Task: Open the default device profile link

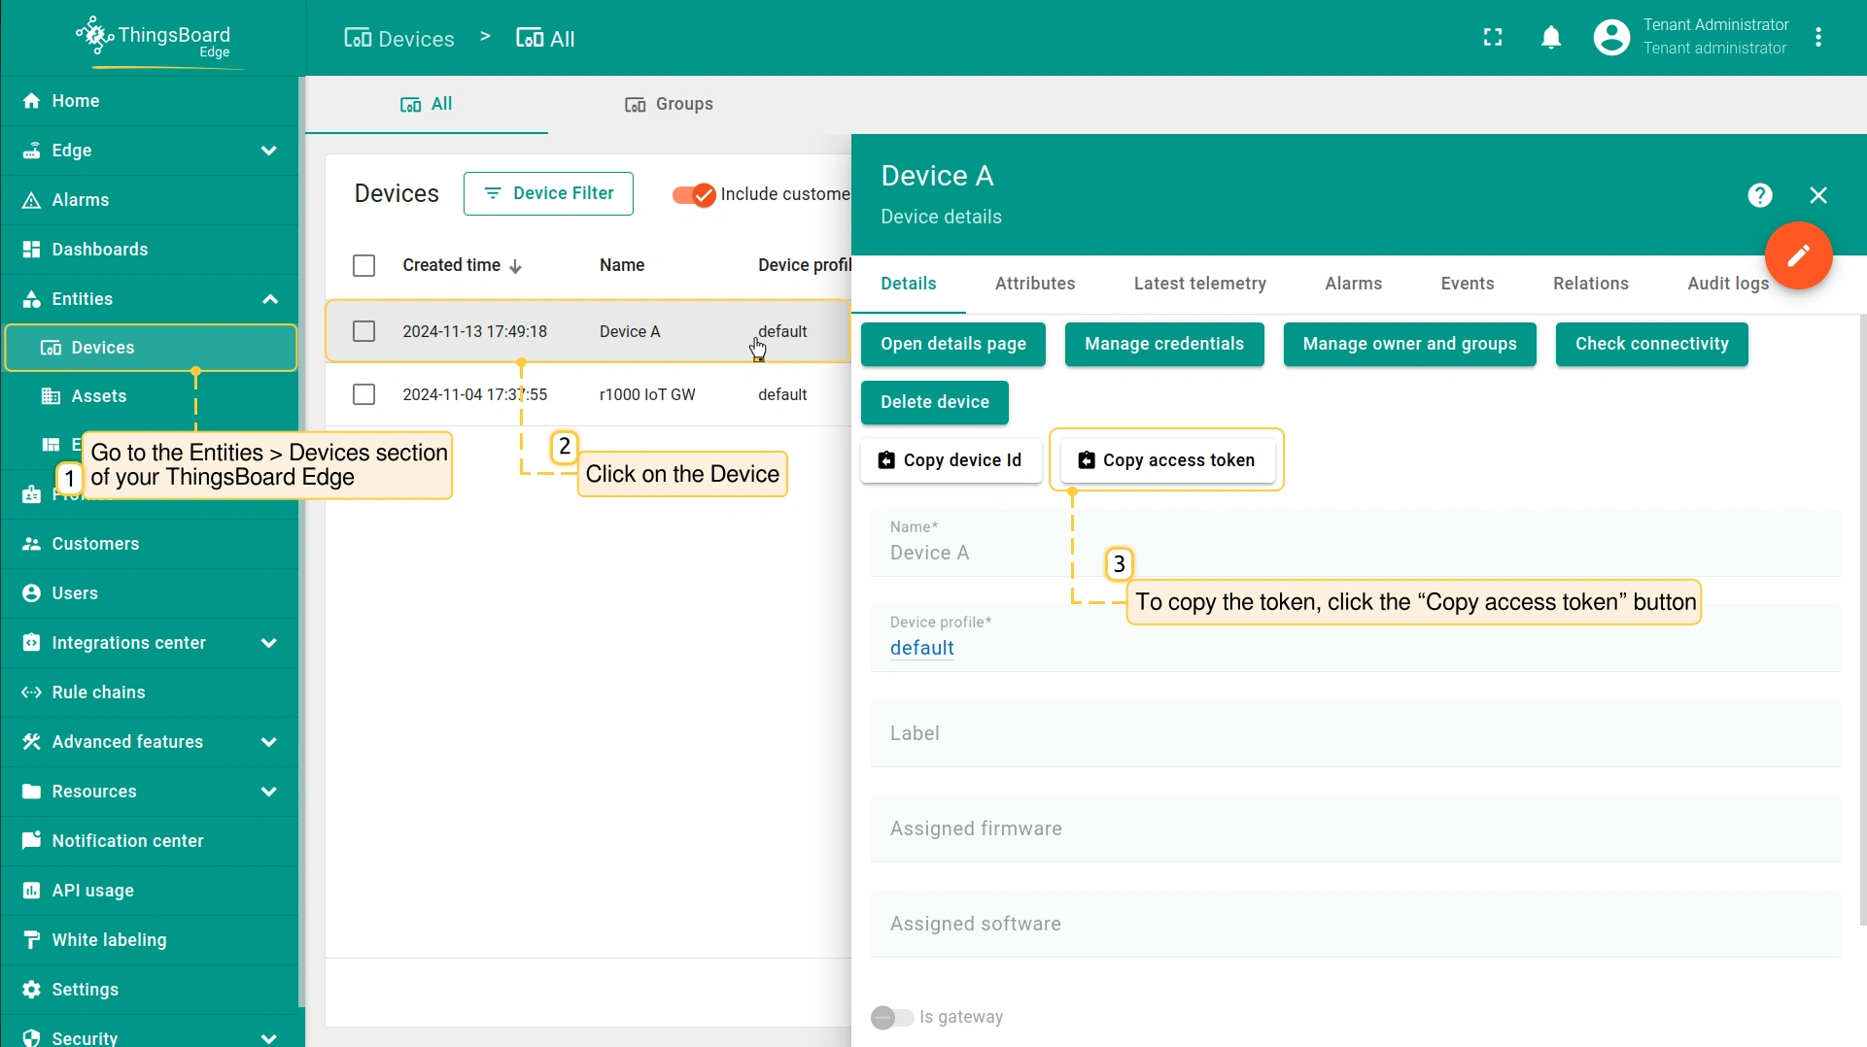Action: click(x=921, y=648)
